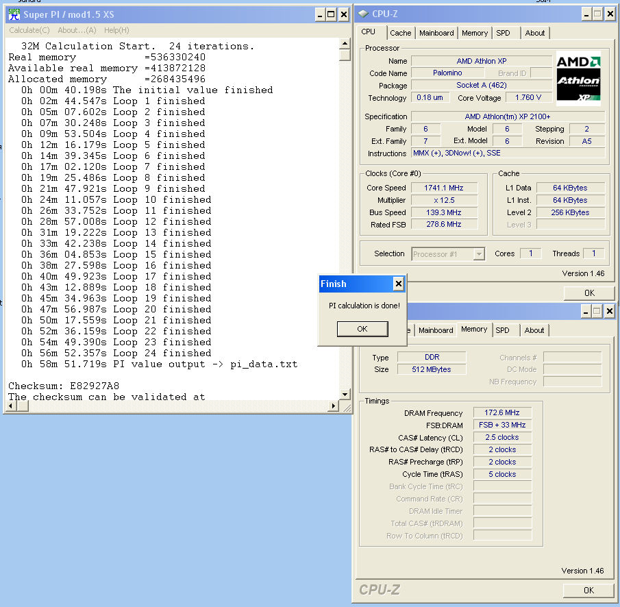Maximize the Super PI window

point(331,15)
